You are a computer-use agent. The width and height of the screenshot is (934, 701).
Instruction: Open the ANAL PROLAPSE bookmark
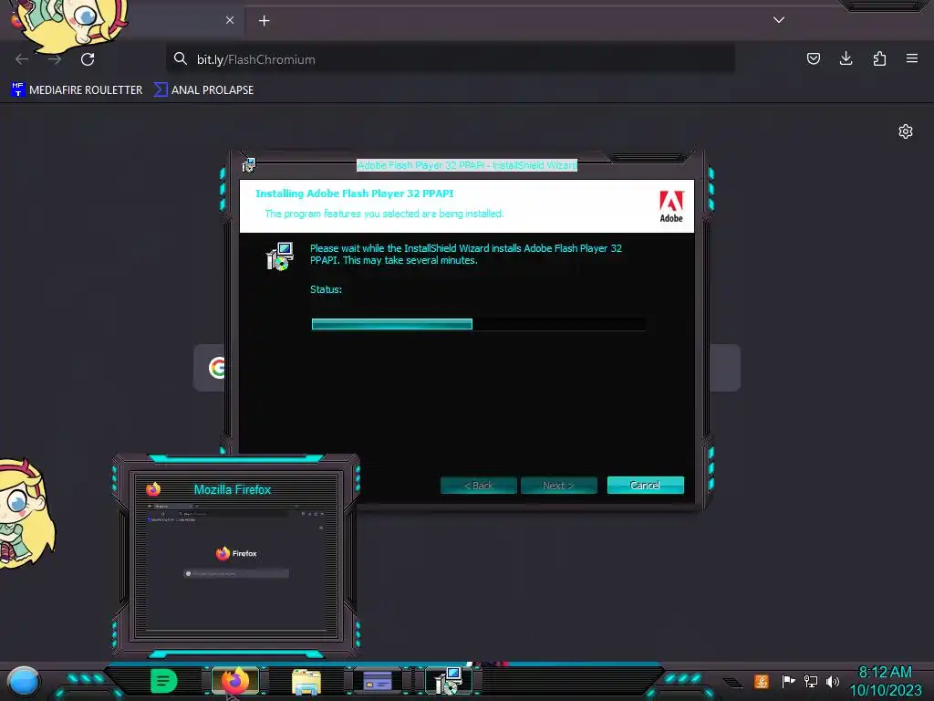tap(203, 90)
